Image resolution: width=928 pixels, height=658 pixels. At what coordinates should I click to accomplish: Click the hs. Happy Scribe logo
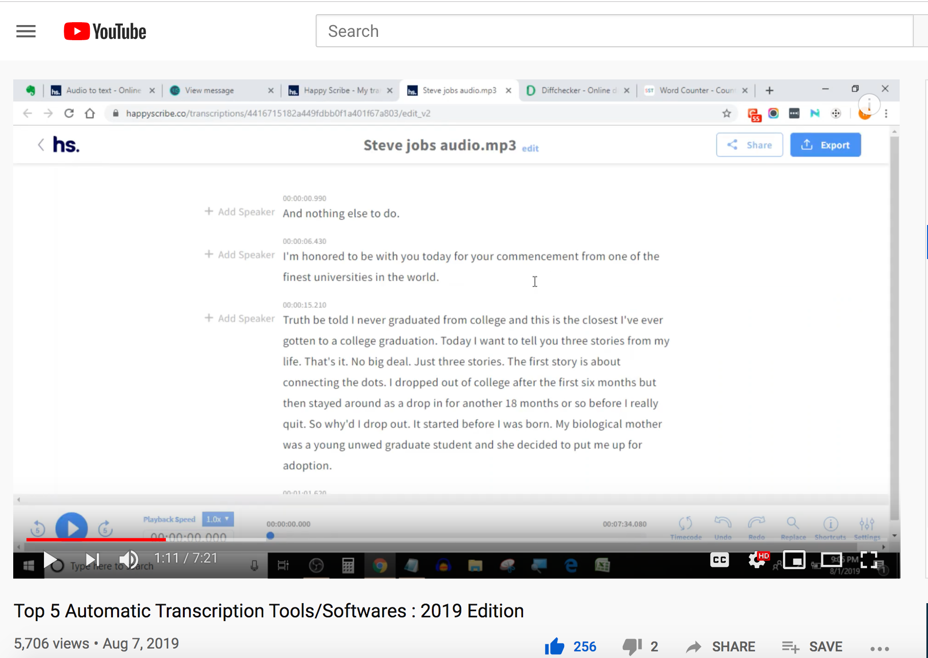point(66,145)
